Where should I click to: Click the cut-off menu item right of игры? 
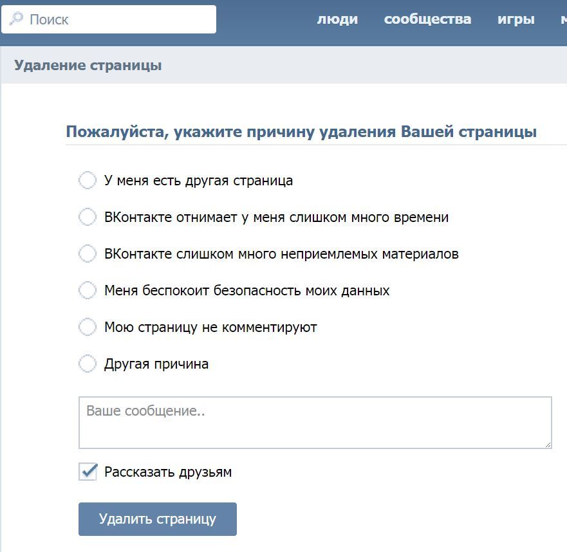point(562,19)
